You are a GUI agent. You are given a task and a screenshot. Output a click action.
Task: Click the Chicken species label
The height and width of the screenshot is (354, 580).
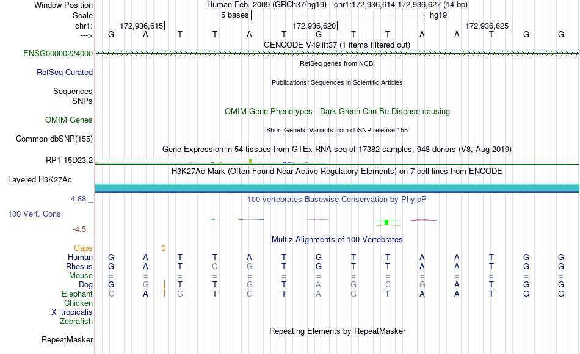click(x=78, y=303)
